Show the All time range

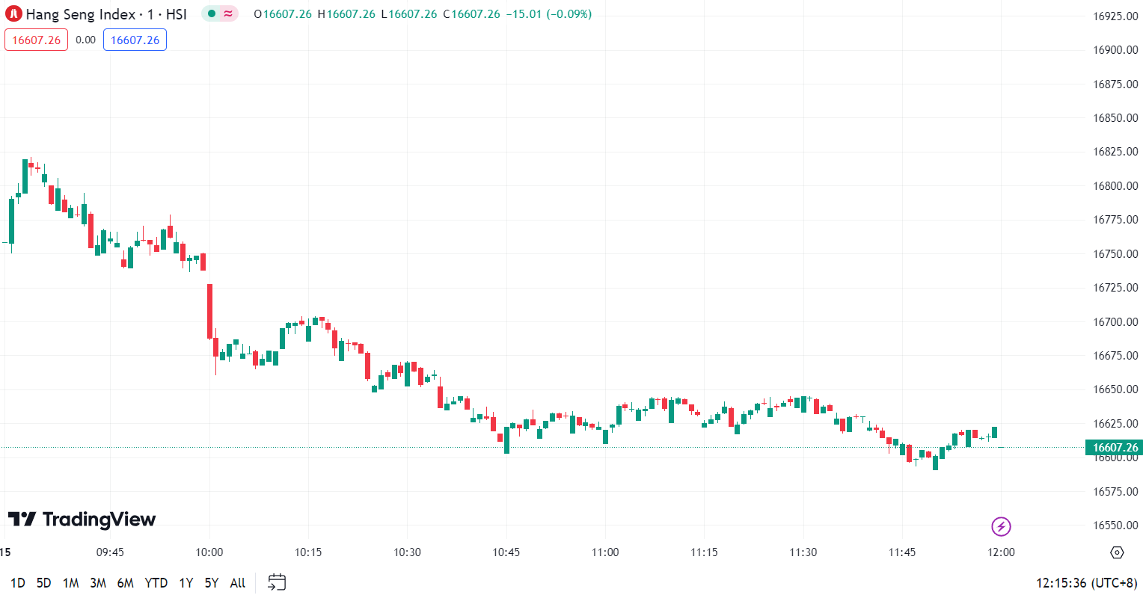pyautogui.click(x=238, y=583)
